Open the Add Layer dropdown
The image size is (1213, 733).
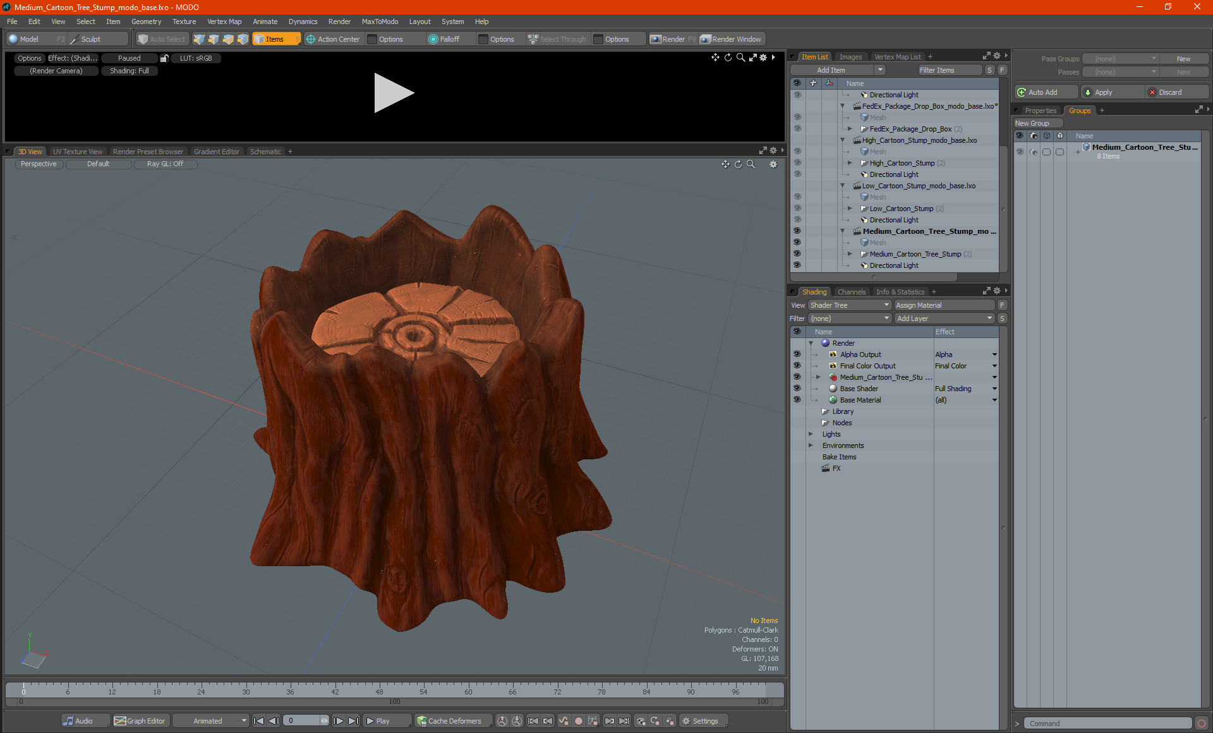tap(944, 318)
